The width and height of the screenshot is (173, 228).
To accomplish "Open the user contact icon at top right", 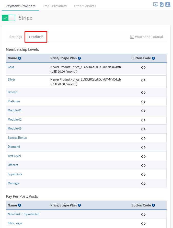I will tap(168, 5).
